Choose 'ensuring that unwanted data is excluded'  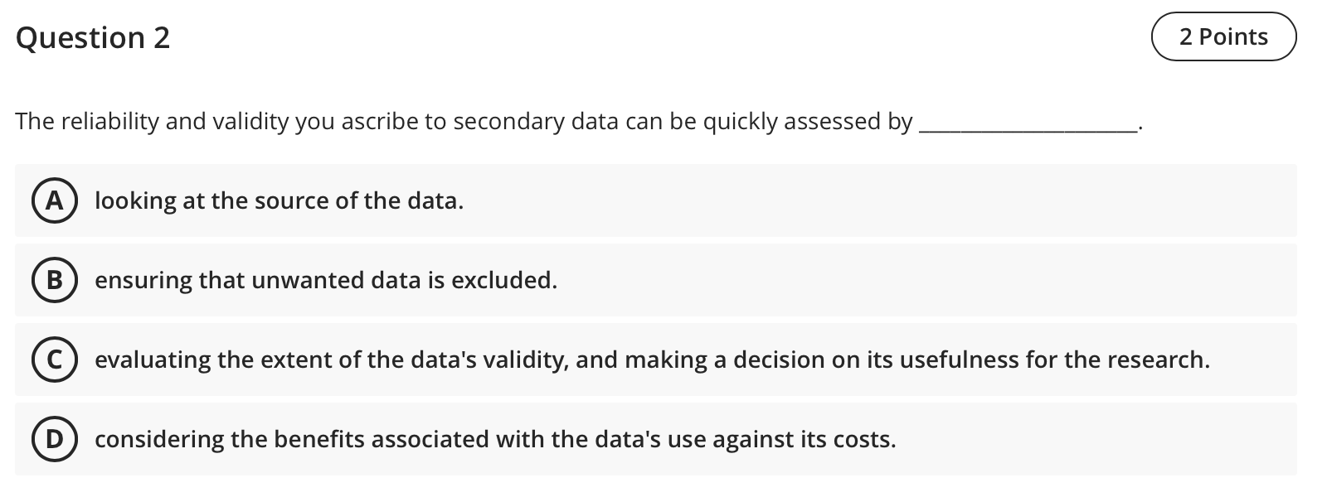coord(327,280)
